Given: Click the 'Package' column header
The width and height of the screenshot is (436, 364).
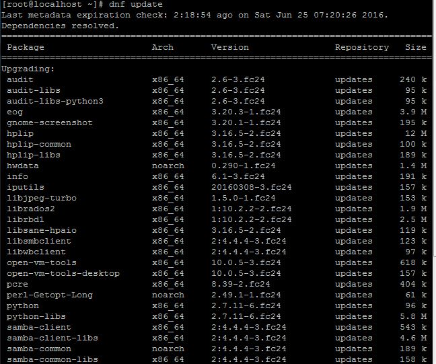Looking at the screenshot, I should tap(26, 47).
